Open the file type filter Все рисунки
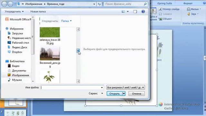Screen dimensions: 206x116 pos(126,87)
